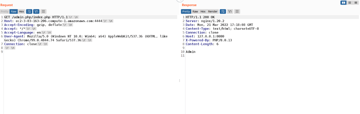
Task: Switch Response view to Pretty
Action: (186, 11)
